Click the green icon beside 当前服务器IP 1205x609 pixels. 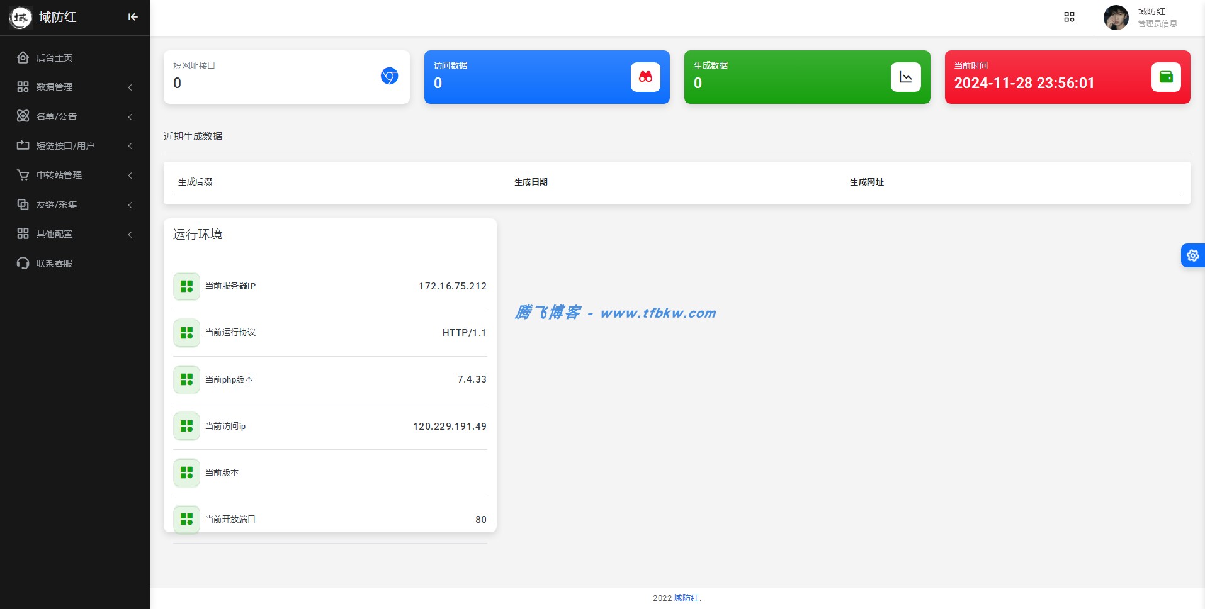(186, 286)
